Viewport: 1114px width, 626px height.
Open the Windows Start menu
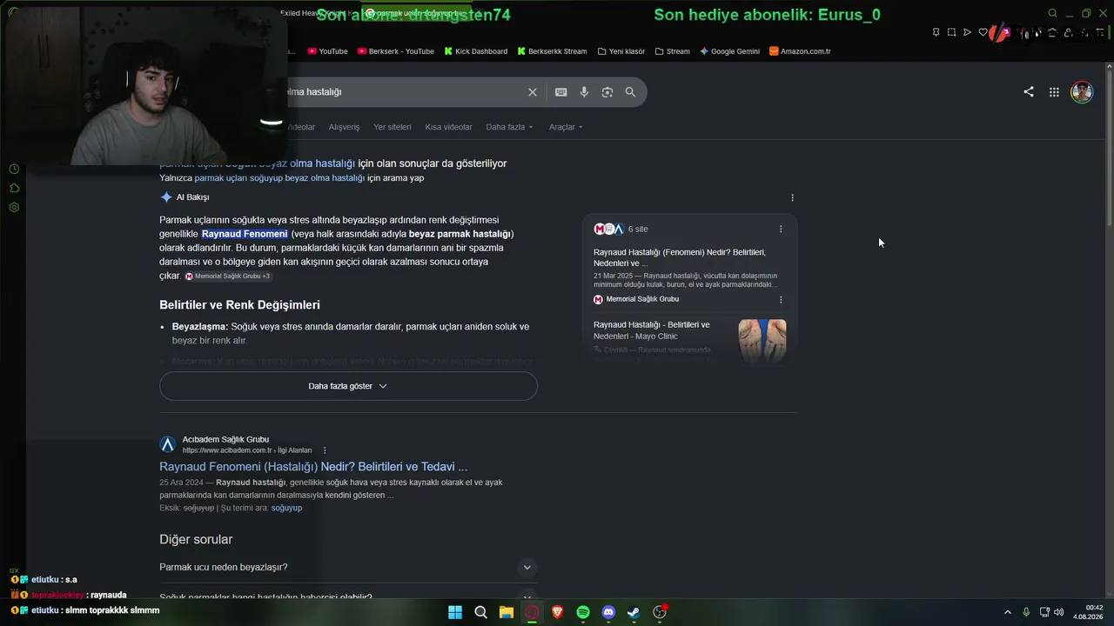point(455,612)
